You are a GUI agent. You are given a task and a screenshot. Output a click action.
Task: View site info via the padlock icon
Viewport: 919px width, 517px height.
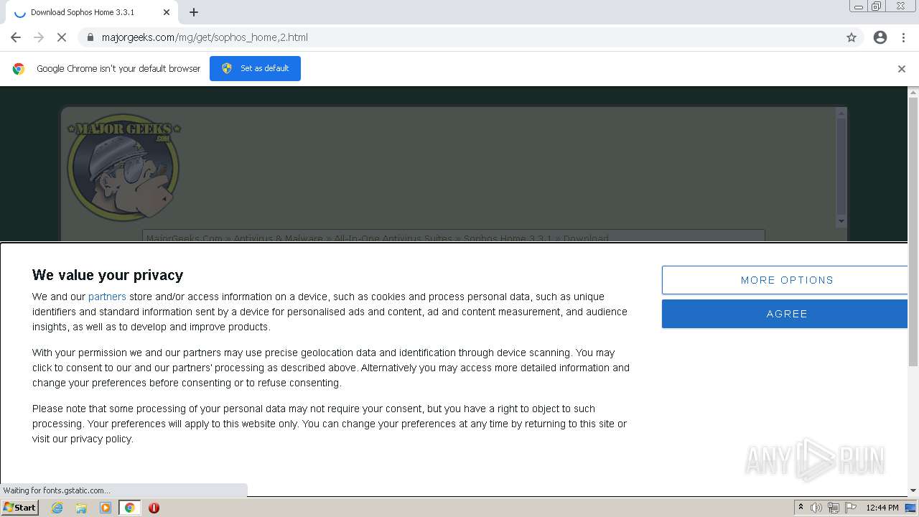pos(90,37)
